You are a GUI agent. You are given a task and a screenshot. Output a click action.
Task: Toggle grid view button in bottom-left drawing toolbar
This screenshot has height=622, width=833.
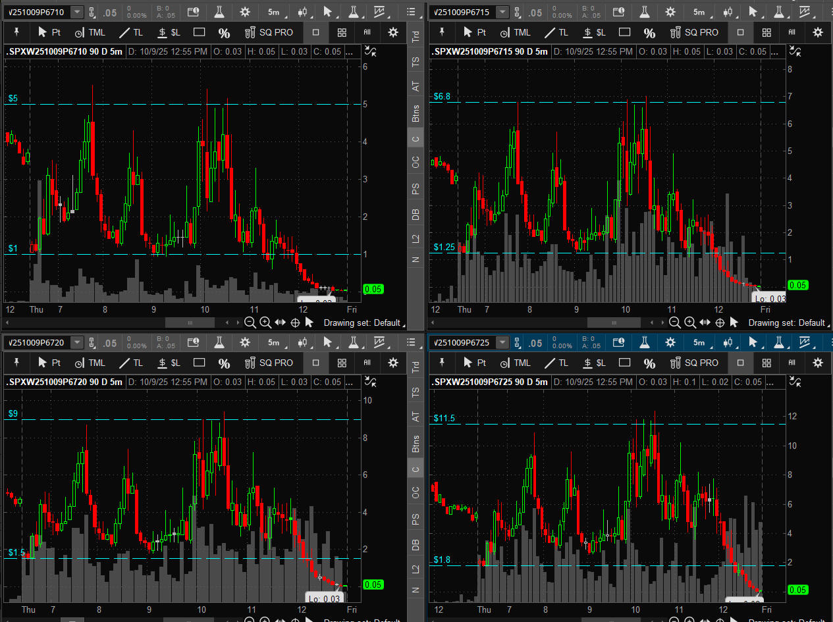pos(342,363)
